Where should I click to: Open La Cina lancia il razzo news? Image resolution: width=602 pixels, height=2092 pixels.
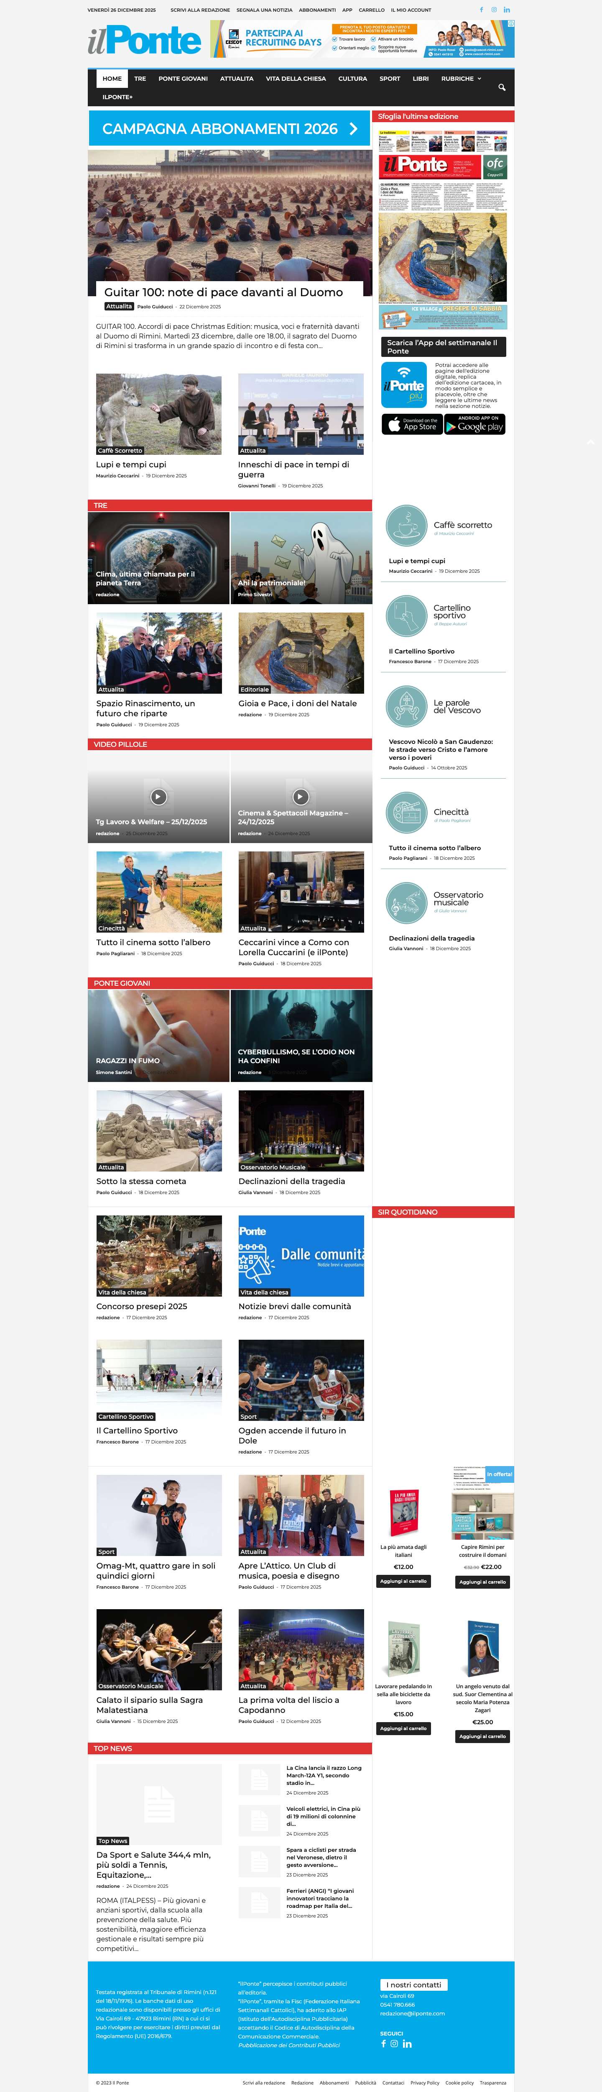pos(324,1775)
